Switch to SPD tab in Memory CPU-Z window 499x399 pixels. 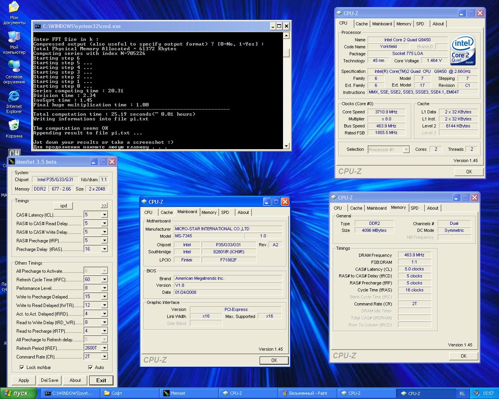click(414, 208)
